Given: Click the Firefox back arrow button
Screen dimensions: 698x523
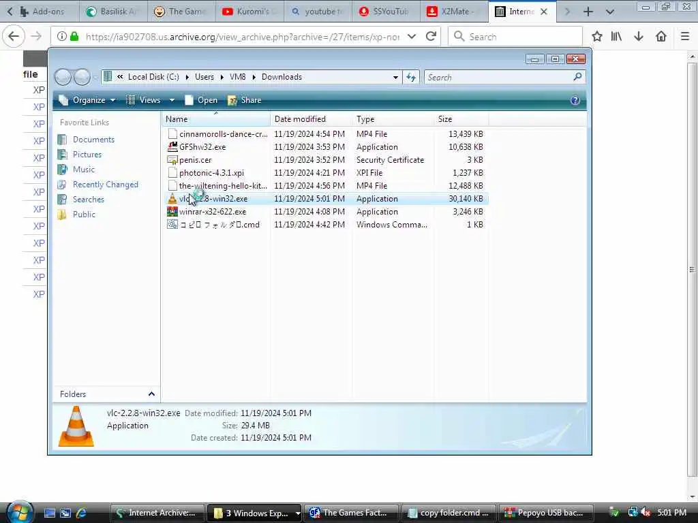Looking at the screenshot, I should pos(14,37).
